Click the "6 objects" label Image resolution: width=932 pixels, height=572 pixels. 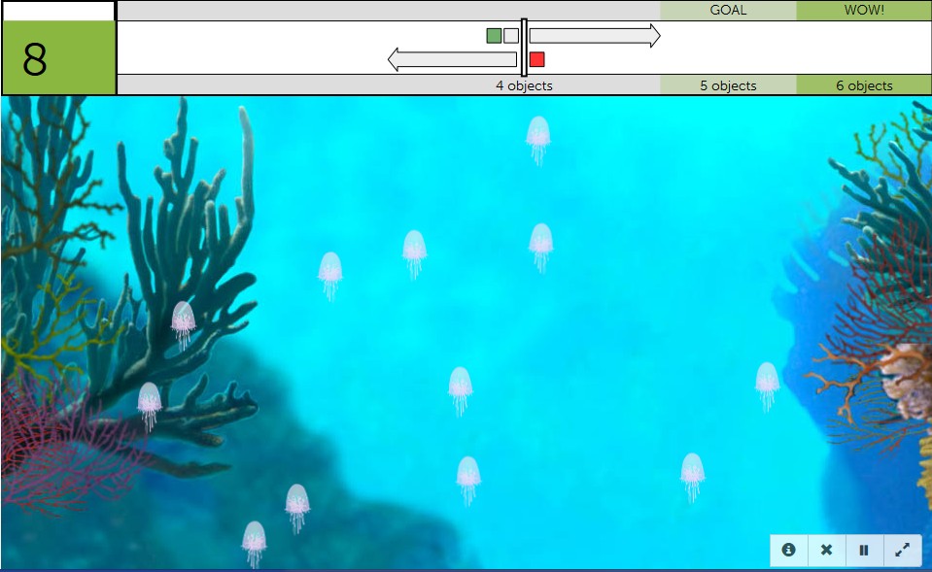click(x=864, y=85)
